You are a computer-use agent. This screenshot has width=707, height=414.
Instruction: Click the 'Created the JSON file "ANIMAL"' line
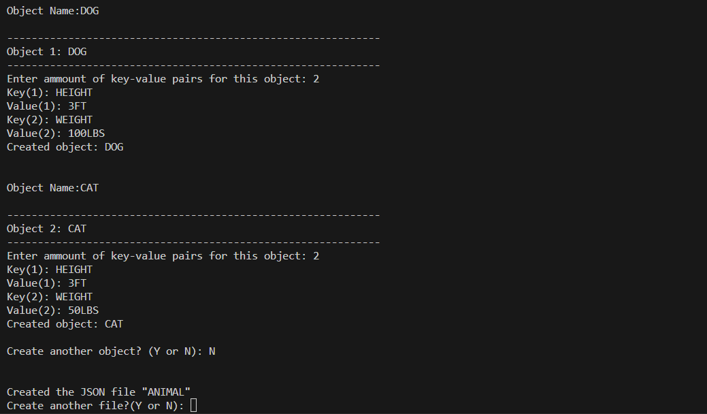[98, 392]
